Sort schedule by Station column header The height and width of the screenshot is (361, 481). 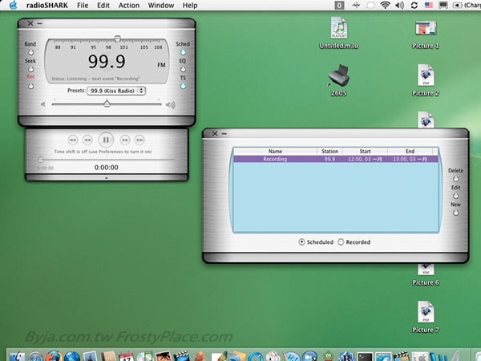[x=329, y=151]
